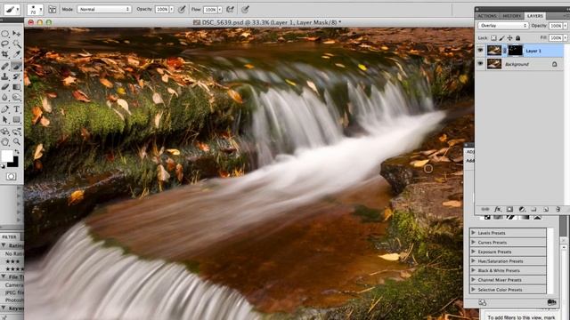This screenshot has height=320, width=570.
Task: Add layer mask from Layers panel footer
Action: (509, 210)
